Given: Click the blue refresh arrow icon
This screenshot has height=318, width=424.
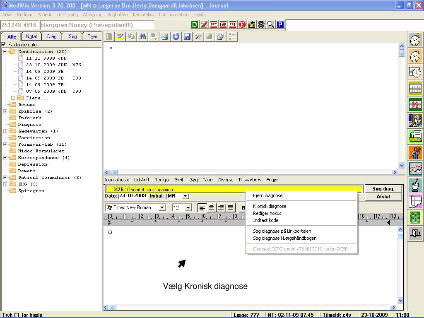Looking at the screenshot, I should [176, 36].
